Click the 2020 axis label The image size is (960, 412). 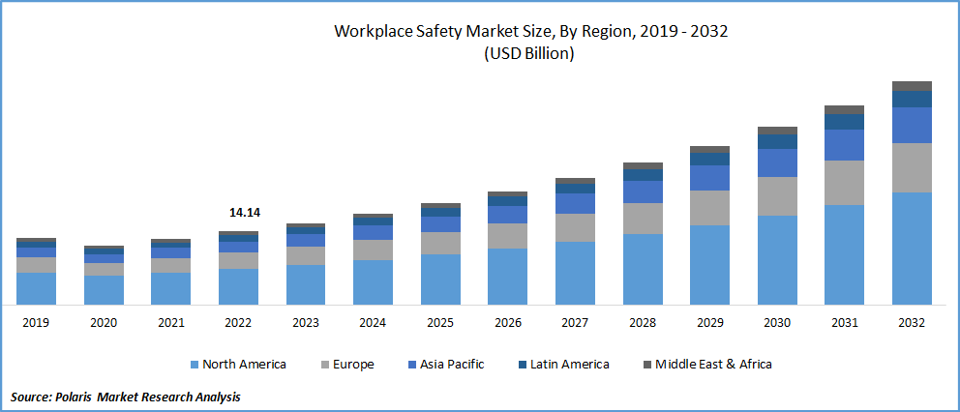pos(104,323)
